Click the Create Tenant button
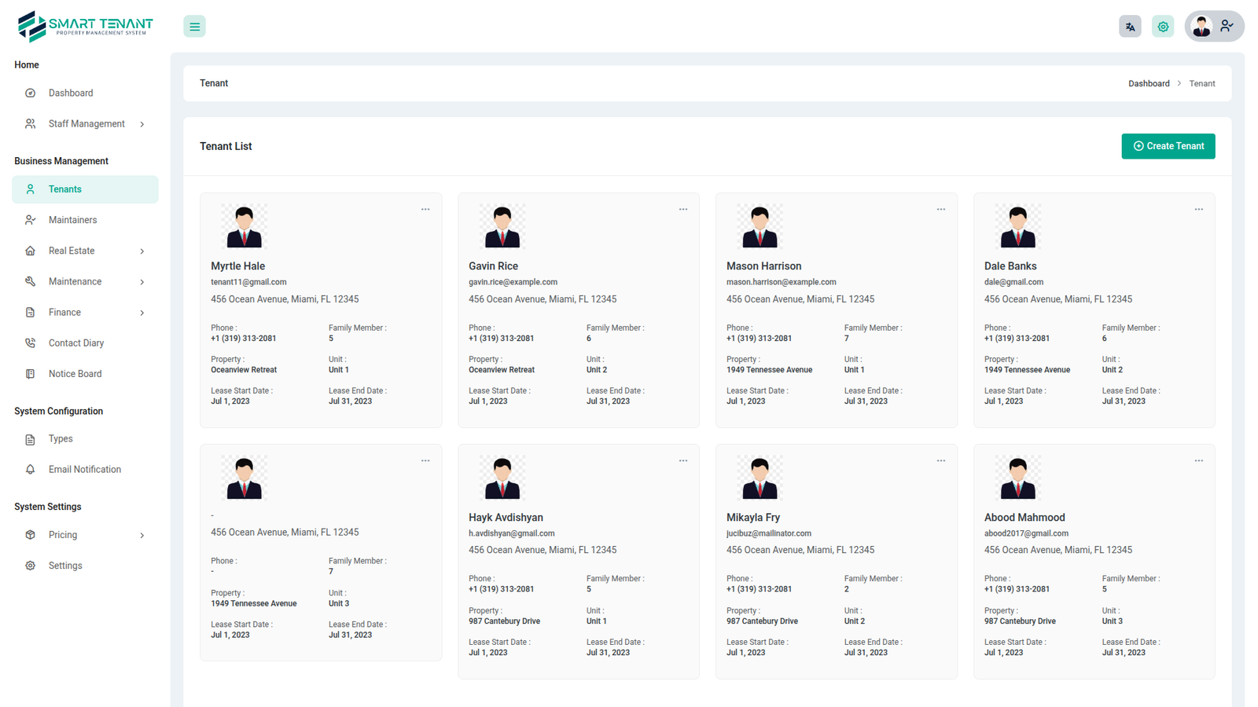This screenshot has width=1258, height=707. click(x=1168, y=146)
